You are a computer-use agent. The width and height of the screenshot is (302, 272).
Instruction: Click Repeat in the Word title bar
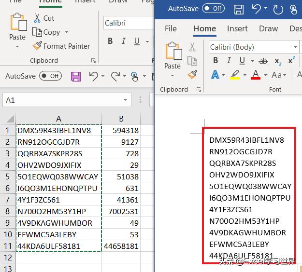[x=278, y=10]
